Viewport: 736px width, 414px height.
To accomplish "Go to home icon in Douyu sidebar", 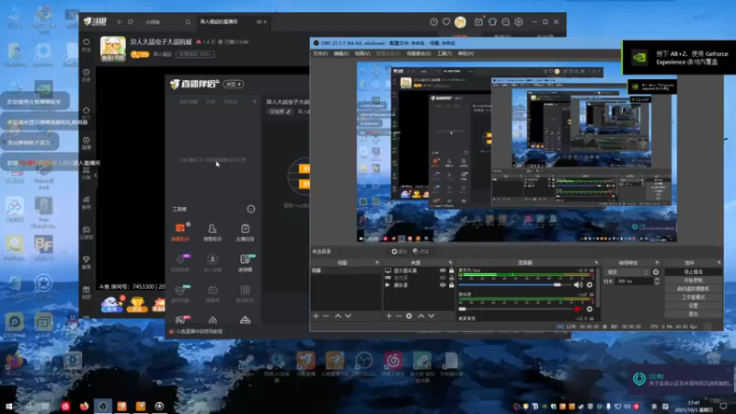I will coord(86,112).
